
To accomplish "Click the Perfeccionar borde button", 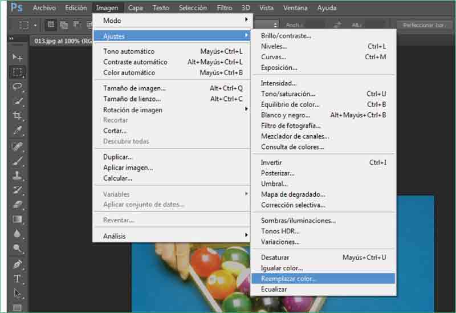I will tap(424, 25).
